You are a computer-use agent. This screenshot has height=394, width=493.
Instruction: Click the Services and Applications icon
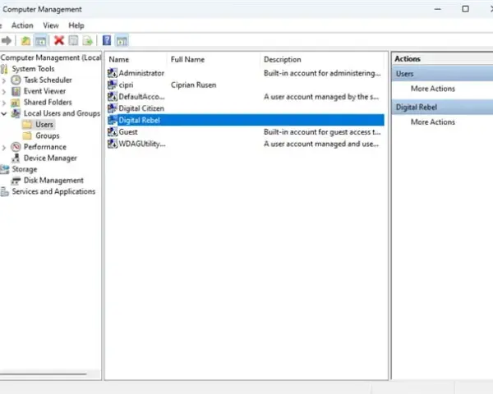tap(4, 191)
